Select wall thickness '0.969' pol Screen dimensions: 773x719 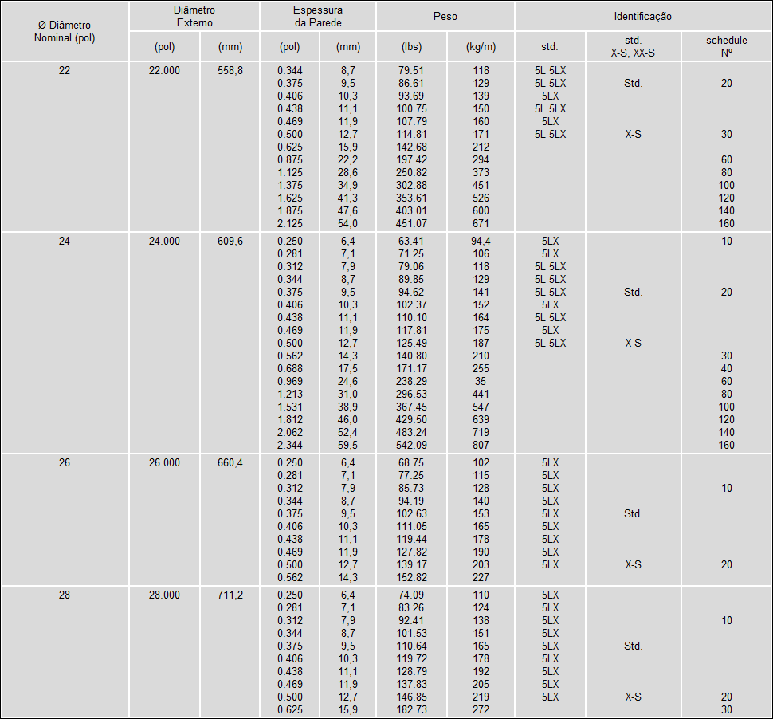tap(290, 381)
